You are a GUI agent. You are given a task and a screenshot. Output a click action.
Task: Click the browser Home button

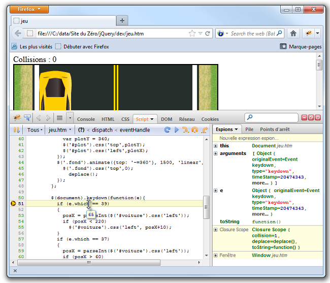click(x=293, y=34)
